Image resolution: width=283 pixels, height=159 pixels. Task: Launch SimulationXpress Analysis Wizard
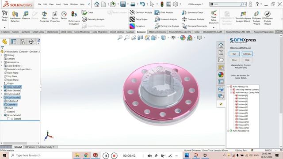(243, 17)
